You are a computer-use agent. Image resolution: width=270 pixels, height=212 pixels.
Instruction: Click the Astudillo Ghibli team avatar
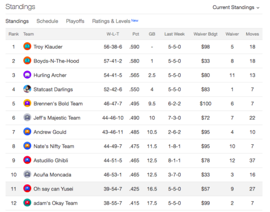tap(27, 160)
